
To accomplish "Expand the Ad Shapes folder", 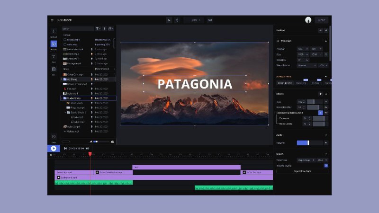I will (62, 79).
